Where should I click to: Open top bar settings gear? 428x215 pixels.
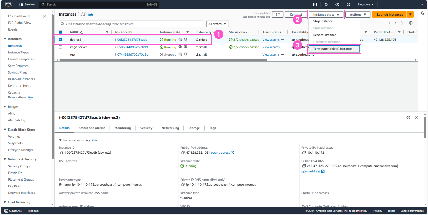click(348, 4)
